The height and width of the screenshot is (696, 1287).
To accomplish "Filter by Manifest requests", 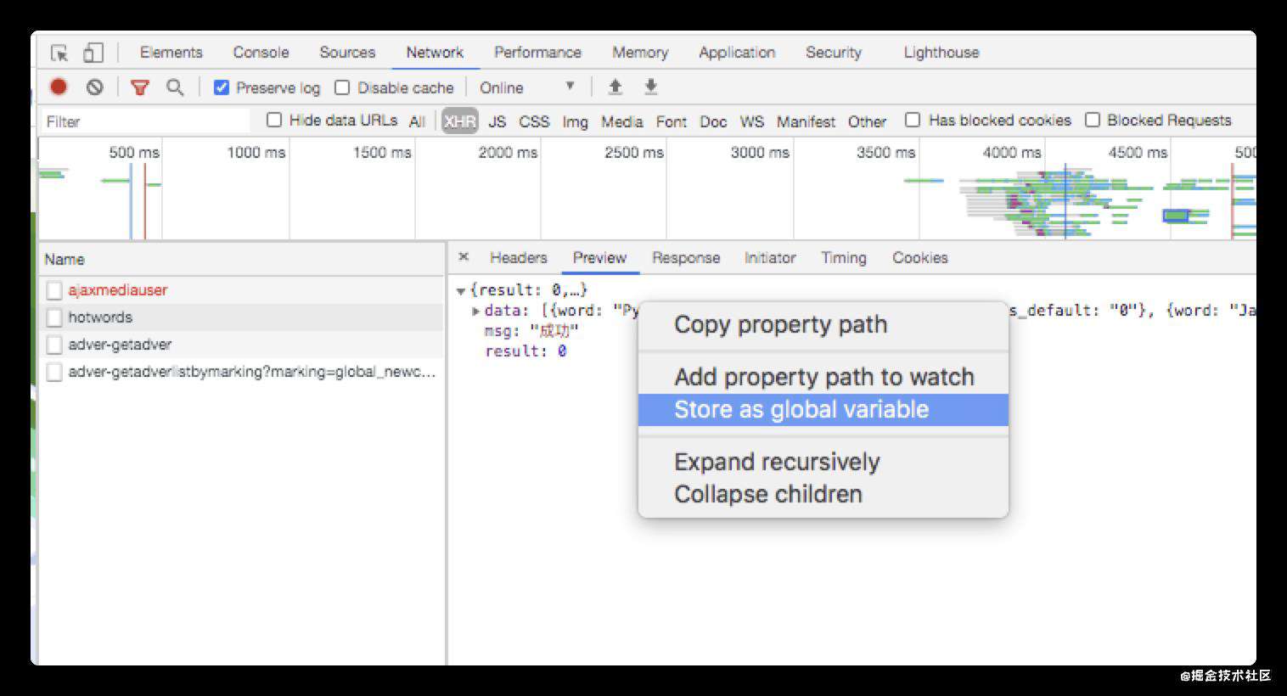I will [806, 121].
